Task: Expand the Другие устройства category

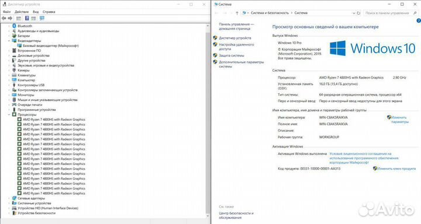Action: pos(9,61)
